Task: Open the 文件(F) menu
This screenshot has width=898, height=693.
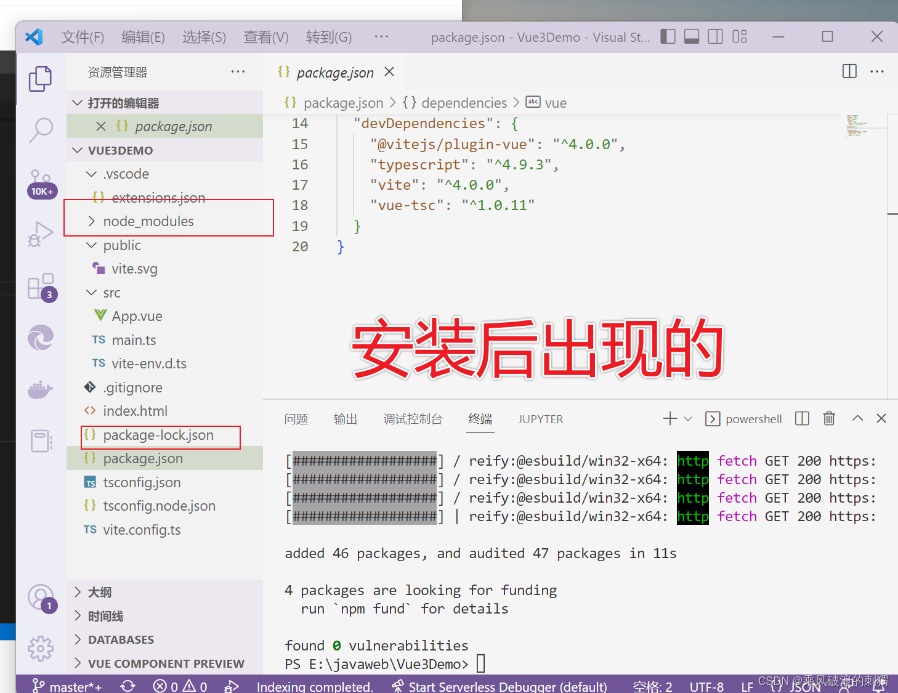Action: [x=83, y=37]
